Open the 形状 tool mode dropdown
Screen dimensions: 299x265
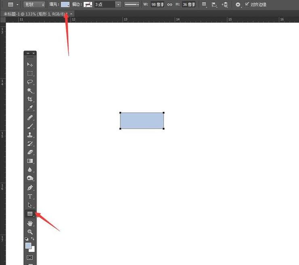(x=34, y=4)
